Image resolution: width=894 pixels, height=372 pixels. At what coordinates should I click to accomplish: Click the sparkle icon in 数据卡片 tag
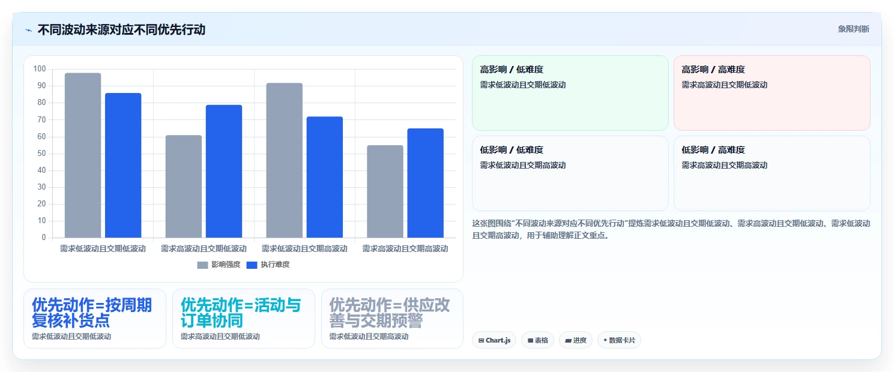(x=605, y=340)
